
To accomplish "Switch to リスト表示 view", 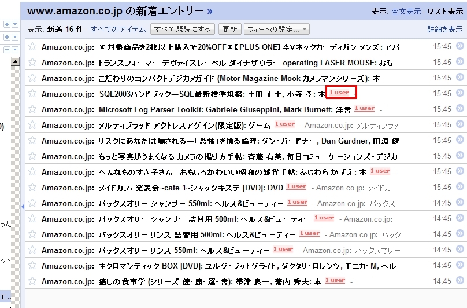I will coord(445,12).
